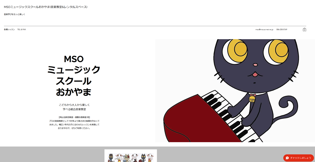Click the tagline 音楽学びをもっと楽しく
The image size is (315, 162).
click(x=14, y=14)
